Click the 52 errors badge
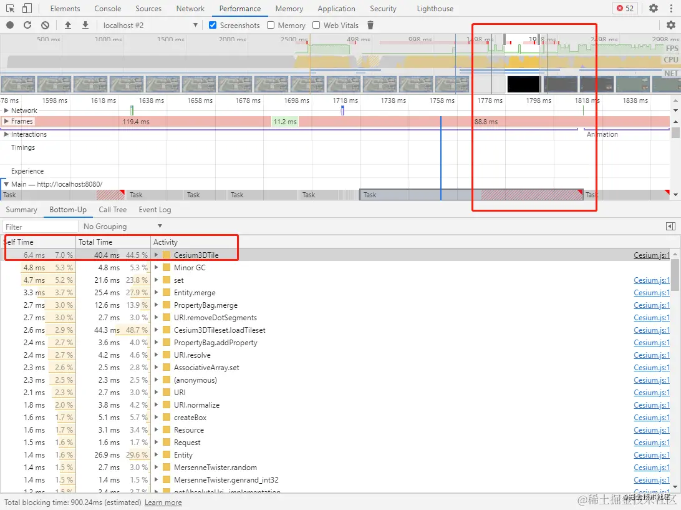This screenshot has height=510, width=681. (625, 8)
